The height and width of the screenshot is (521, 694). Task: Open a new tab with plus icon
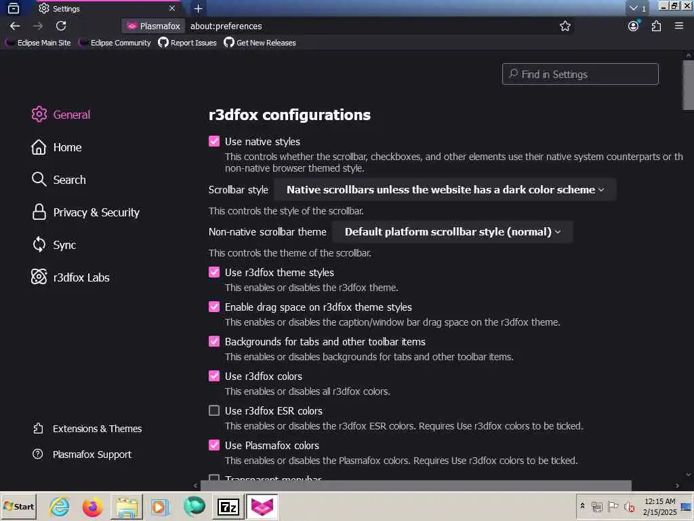tap(199, 8)
